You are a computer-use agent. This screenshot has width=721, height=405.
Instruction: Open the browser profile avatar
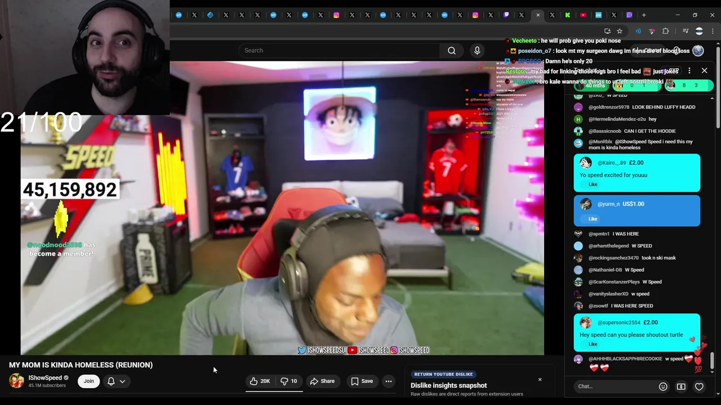coord(699,31)
